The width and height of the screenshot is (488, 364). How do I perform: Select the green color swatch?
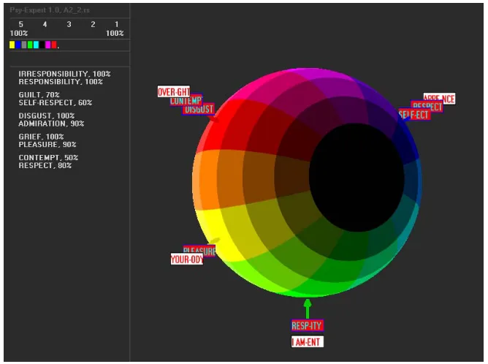point(30,45)
